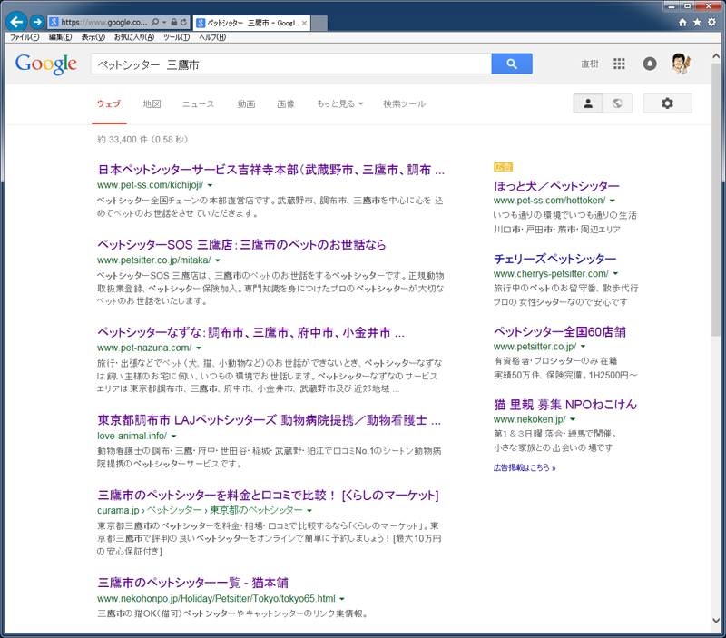Expand the もっと見る dropdown
Viewport: 726px width, 638px height.
[x=339, y=104]
